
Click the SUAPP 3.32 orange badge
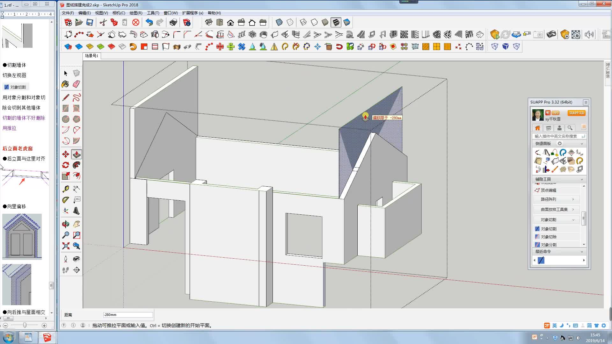click(576, 113)
